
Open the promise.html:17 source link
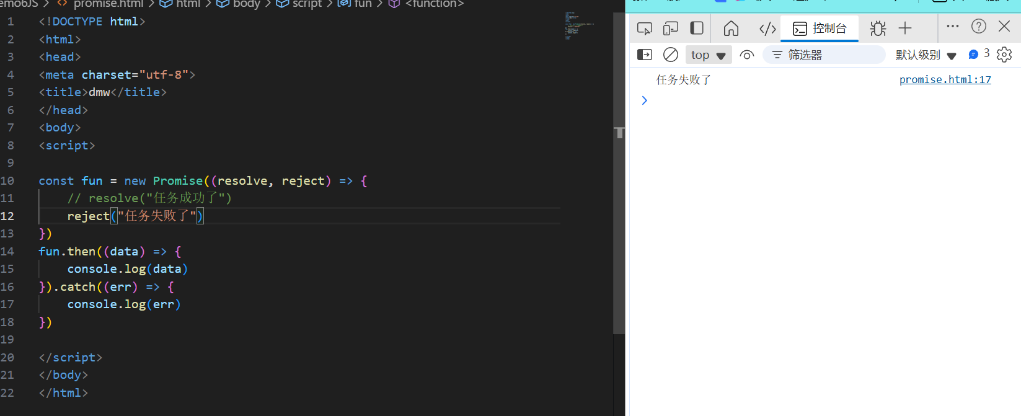[945, 80]
